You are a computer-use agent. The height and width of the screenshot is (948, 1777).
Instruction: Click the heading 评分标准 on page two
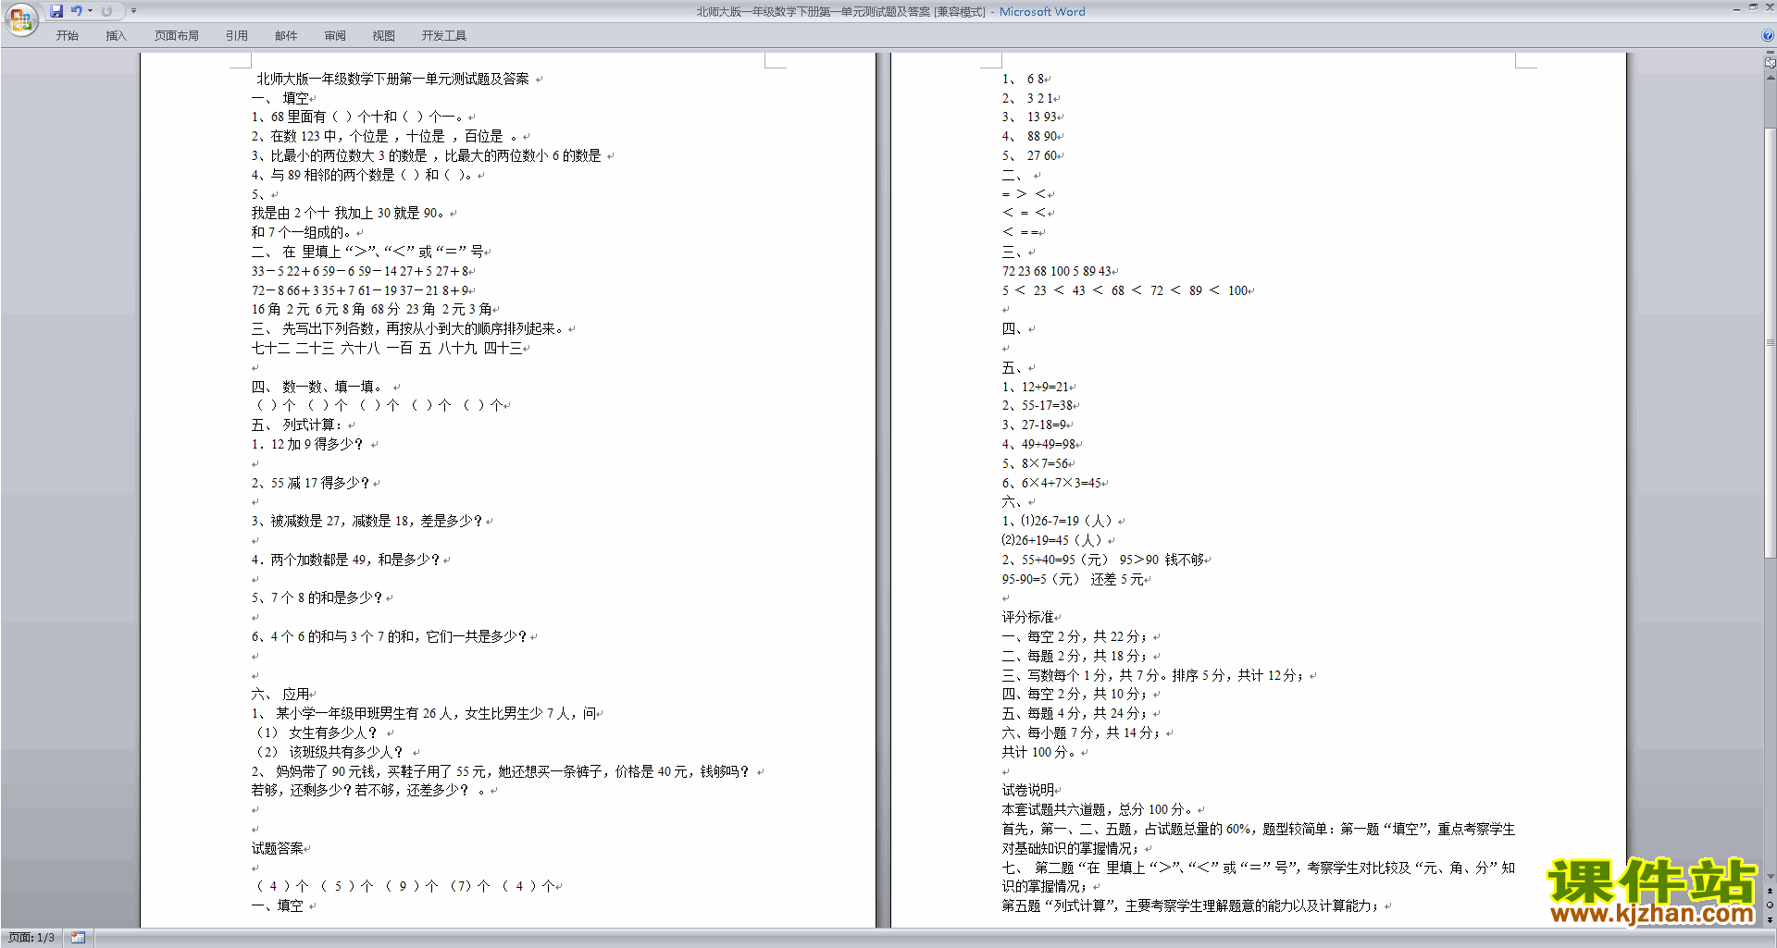(x=1027, y=617)
